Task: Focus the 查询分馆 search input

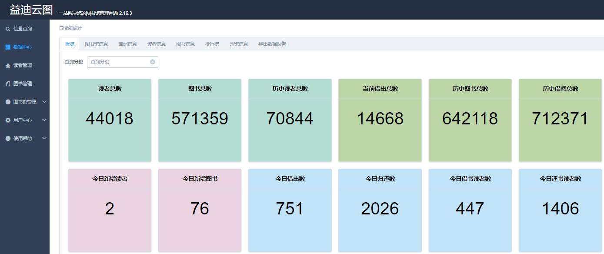Action: [x=119, y=62]
